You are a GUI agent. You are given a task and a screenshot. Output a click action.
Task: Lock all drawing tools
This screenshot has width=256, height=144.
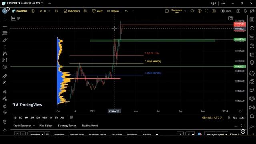click(x=5, y=106)
